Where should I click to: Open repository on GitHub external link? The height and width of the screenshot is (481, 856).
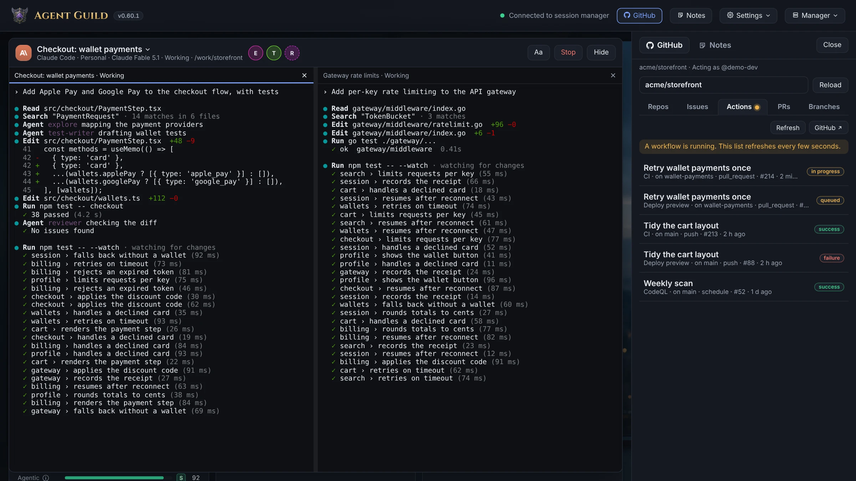828,128
